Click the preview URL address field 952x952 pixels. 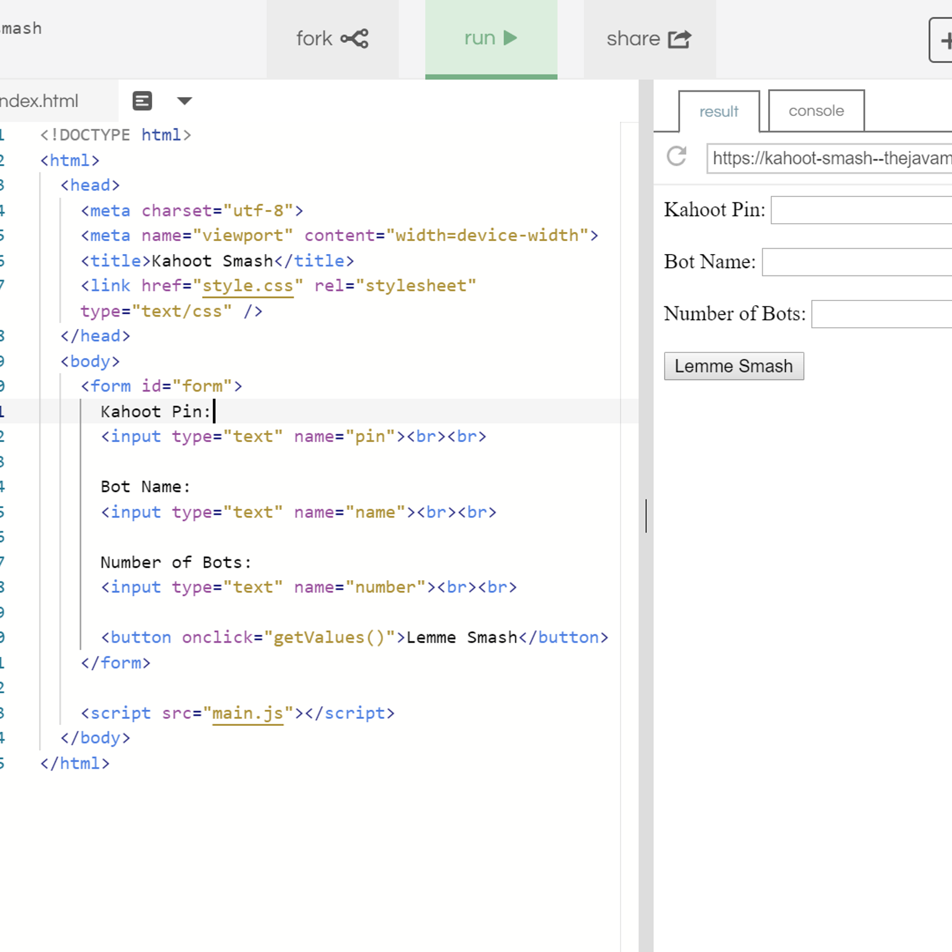(829, 158)
